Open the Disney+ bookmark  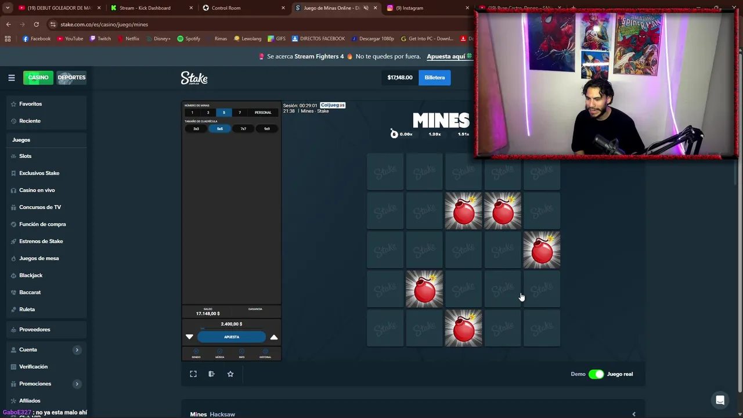[x=158, y=38]
